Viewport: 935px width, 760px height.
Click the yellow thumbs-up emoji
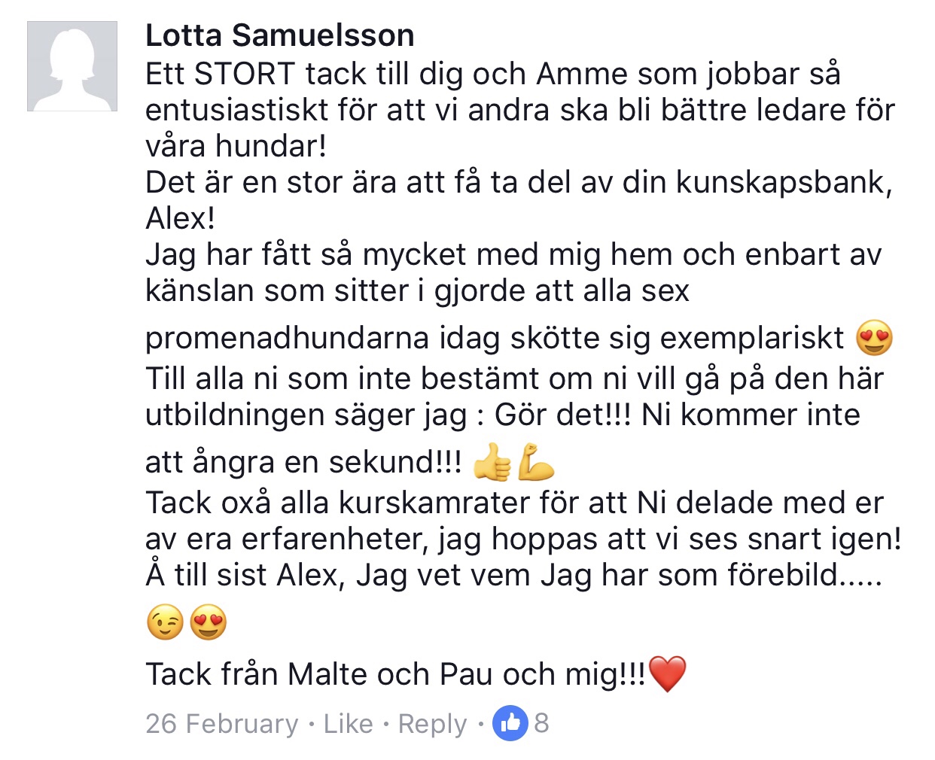492,462
